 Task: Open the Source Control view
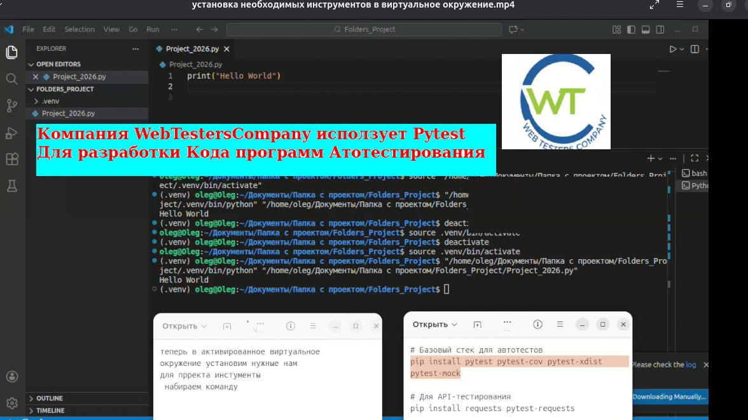point(12,105)
